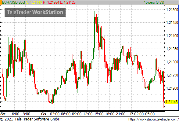Select the 1,21500 price axis label
This screenshot has height=122, width=179.
coord(172,9)
